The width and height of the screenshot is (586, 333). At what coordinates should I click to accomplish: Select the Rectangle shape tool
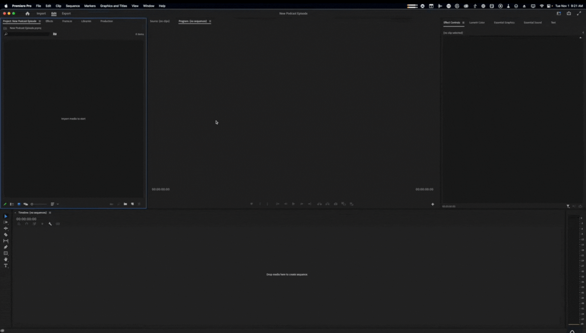[x=6, y=253]
